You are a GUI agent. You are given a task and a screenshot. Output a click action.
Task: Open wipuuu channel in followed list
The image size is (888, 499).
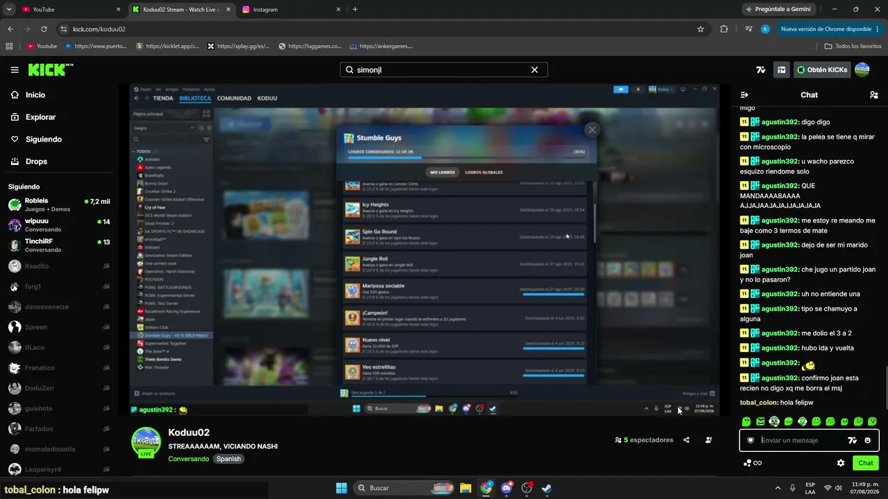tap(59, 225)
